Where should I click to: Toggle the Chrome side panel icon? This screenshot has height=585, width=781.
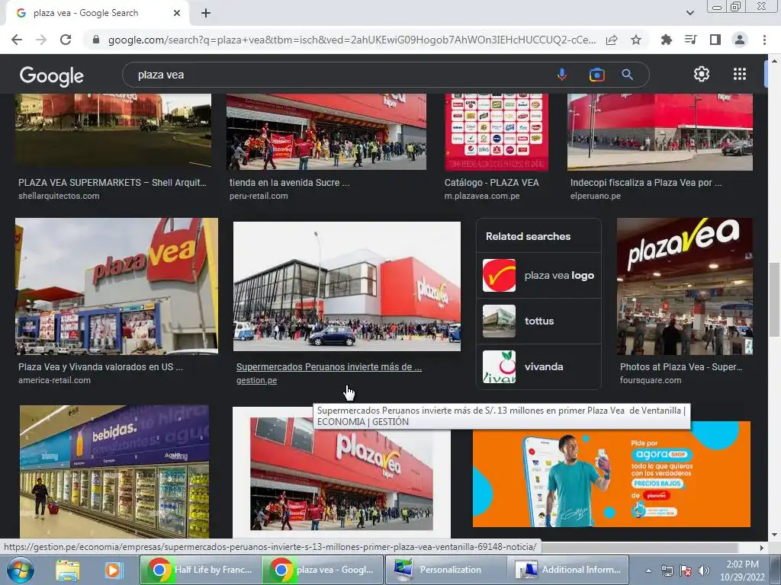coord(715,40)
